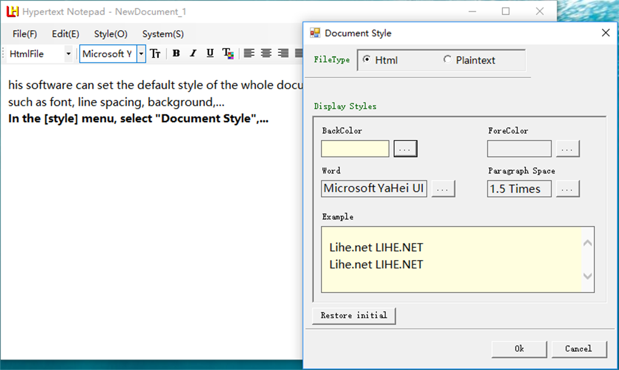Select the Html file type option
The width and height of the screenshot is (619, 370).
tap(366, 60)
